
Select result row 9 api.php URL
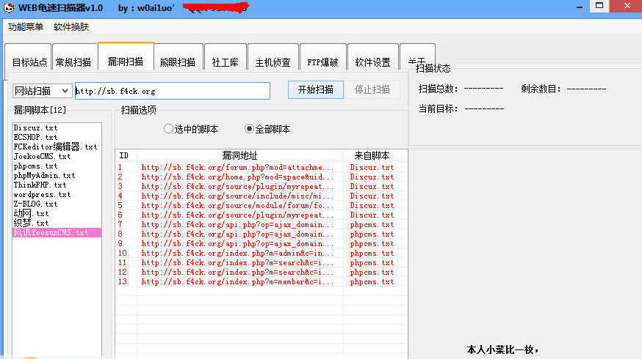point(237,243)
